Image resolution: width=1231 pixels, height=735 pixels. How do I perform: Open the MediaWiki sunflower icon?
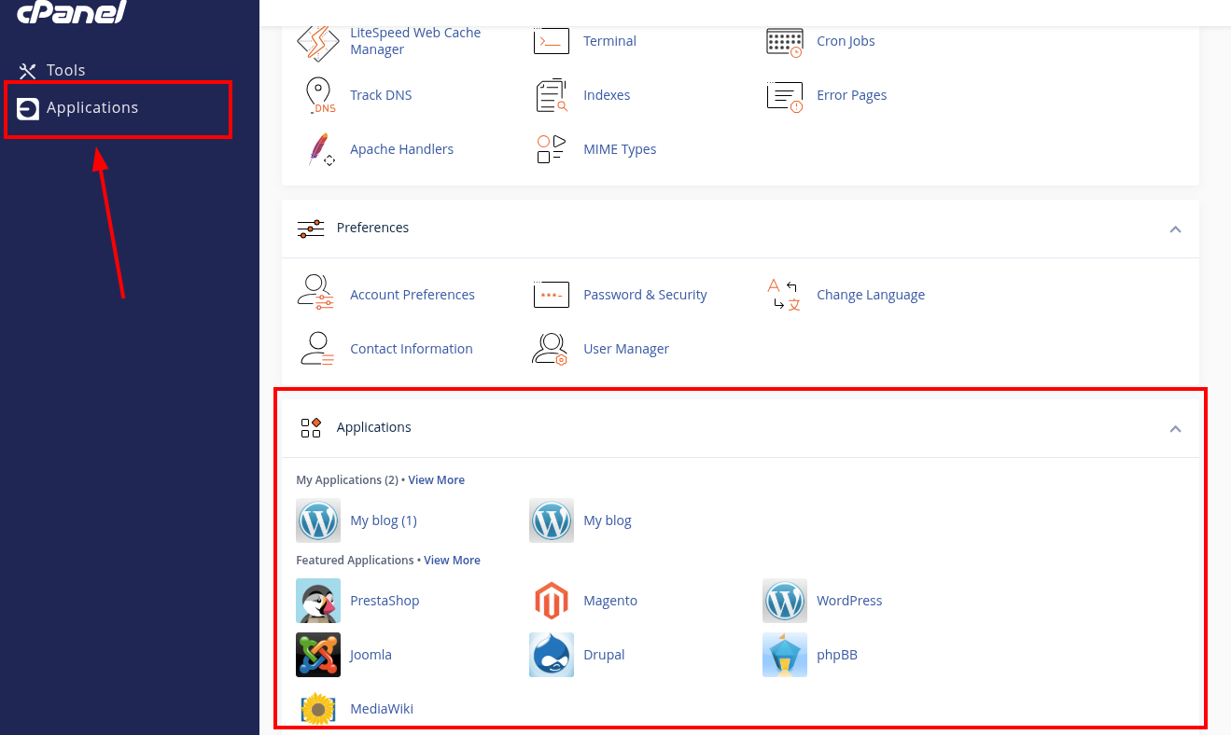[318, 708]
